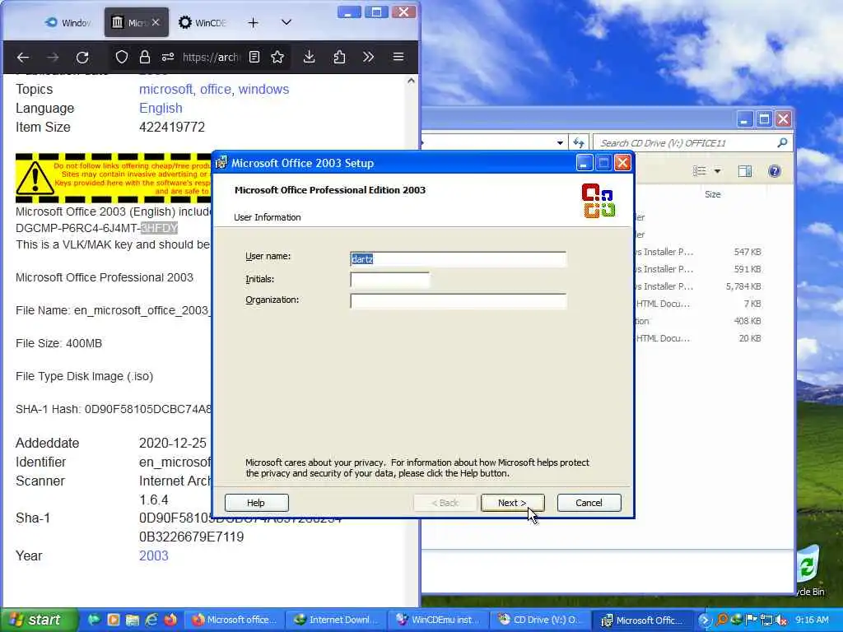Image resolution: width=843 pixels, height=632 pixels.
Task: Open Help in the Office Setup dialog
Action: pos(256,503)
